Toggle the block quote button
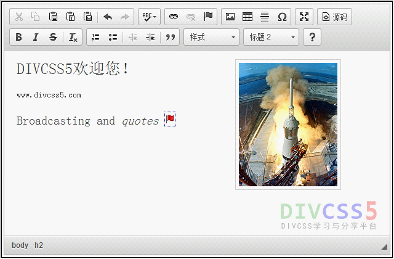This screenshot has width=394, height=259. tap(171, 38)
